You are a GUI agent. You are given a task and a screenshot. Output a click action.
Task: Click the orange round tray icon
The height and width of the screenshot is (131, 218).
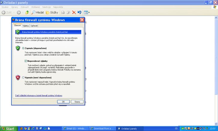tap(189, 129)
